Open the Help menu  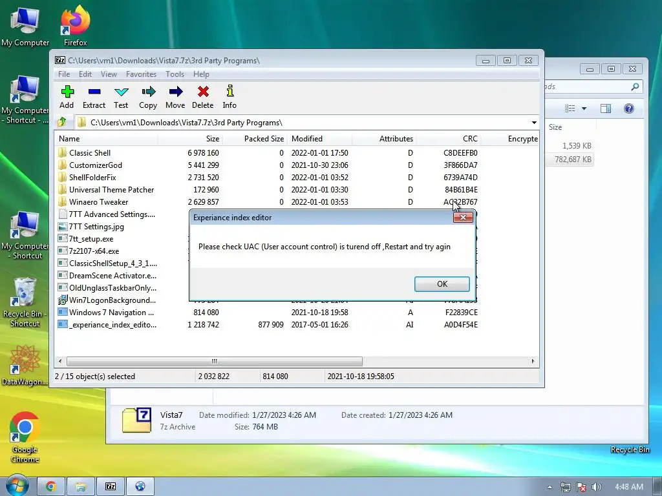[x=201, y=74]
